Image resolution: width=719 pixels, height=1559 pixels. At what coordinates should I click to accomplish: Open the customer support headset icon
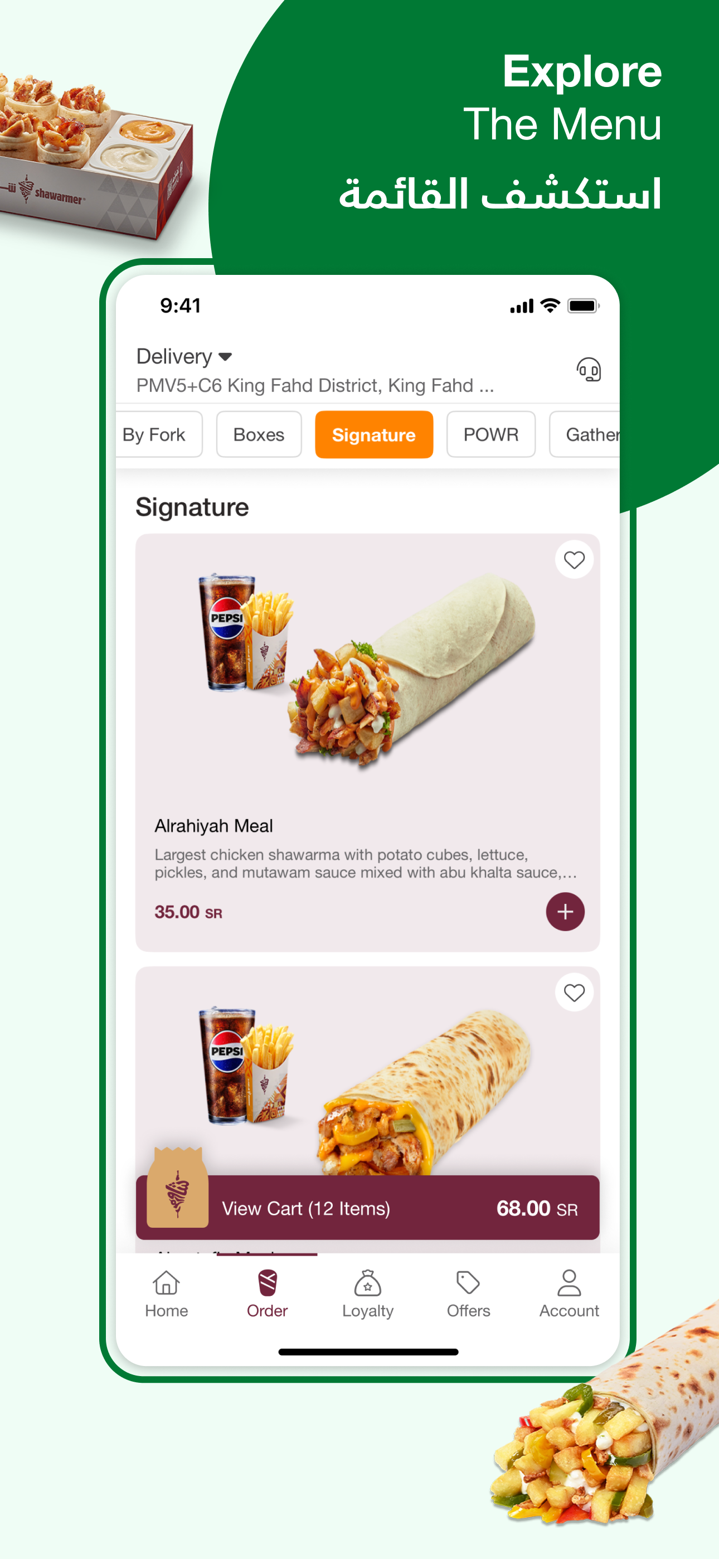[588, 369]
